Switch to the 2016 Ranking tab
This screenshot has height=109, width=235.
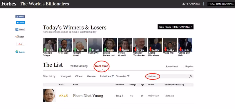(x=79, y=66)
